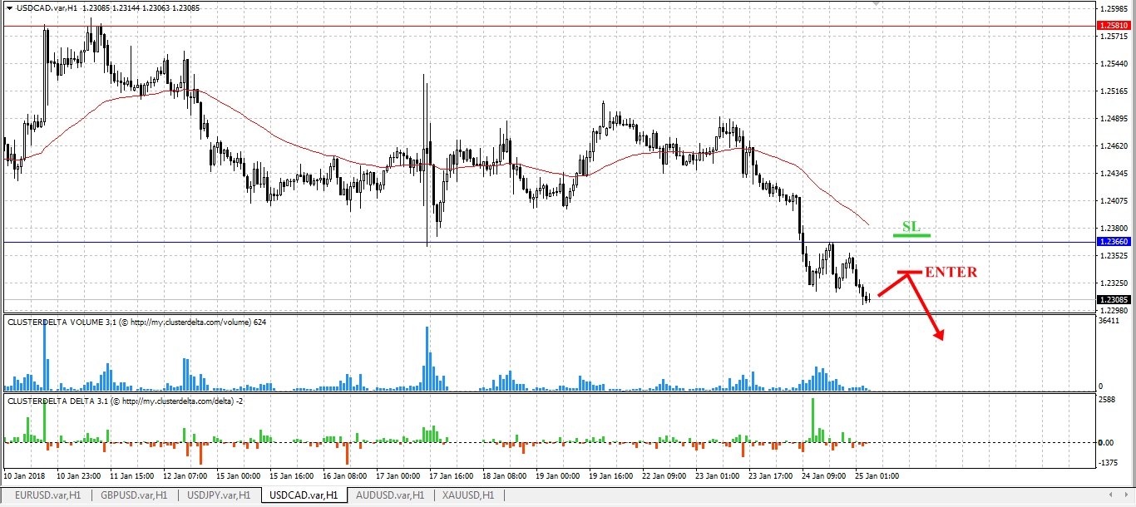Click the 2588 delta scale value
The image size is (1136, 507).
1108,400
